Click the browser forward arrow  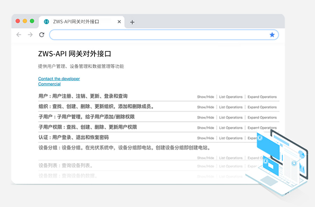[x=30, y=35]
